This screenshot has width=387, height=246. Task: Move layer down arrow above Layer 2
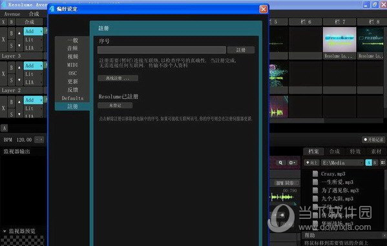(19, 80)
